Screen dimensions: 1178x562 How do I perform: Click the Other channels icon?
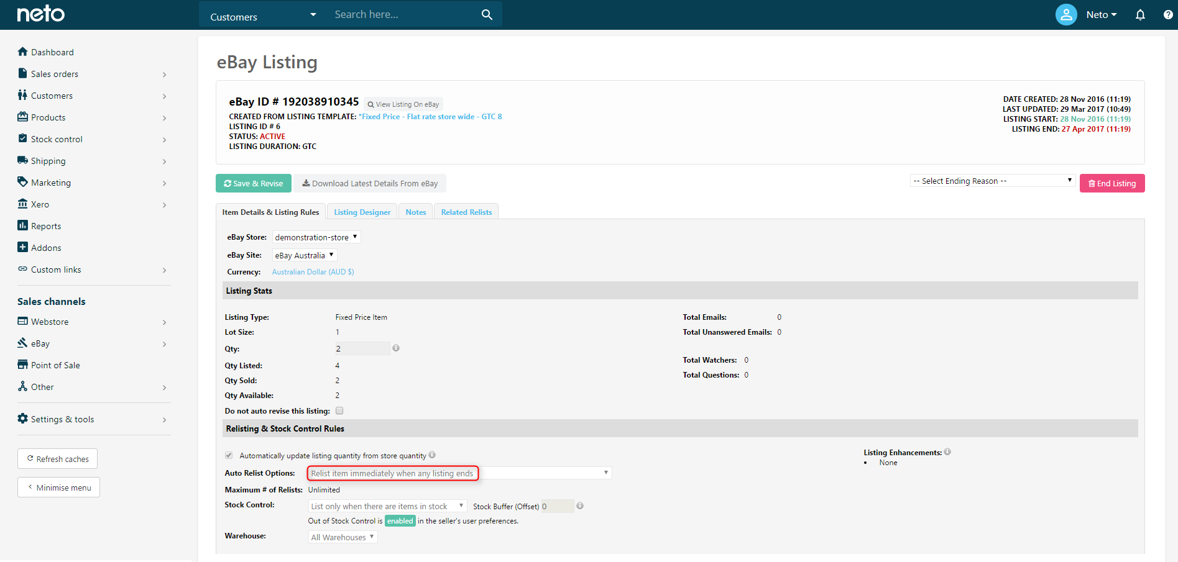tap(23, 386)
